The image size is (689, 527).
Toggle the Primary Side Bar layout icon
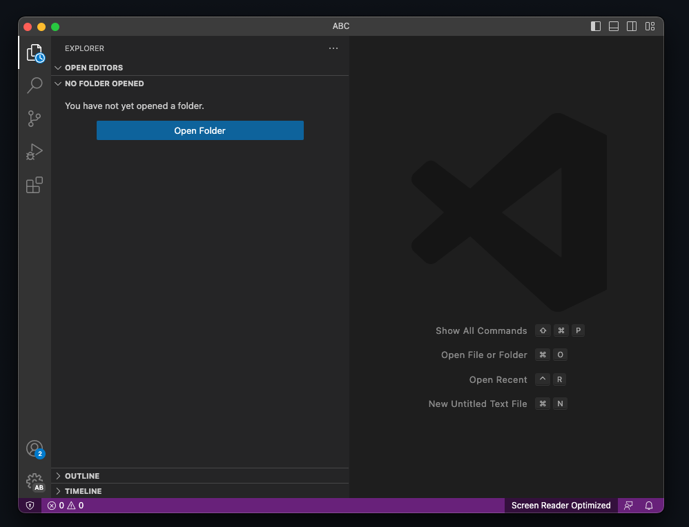click(x=595, y=26)
